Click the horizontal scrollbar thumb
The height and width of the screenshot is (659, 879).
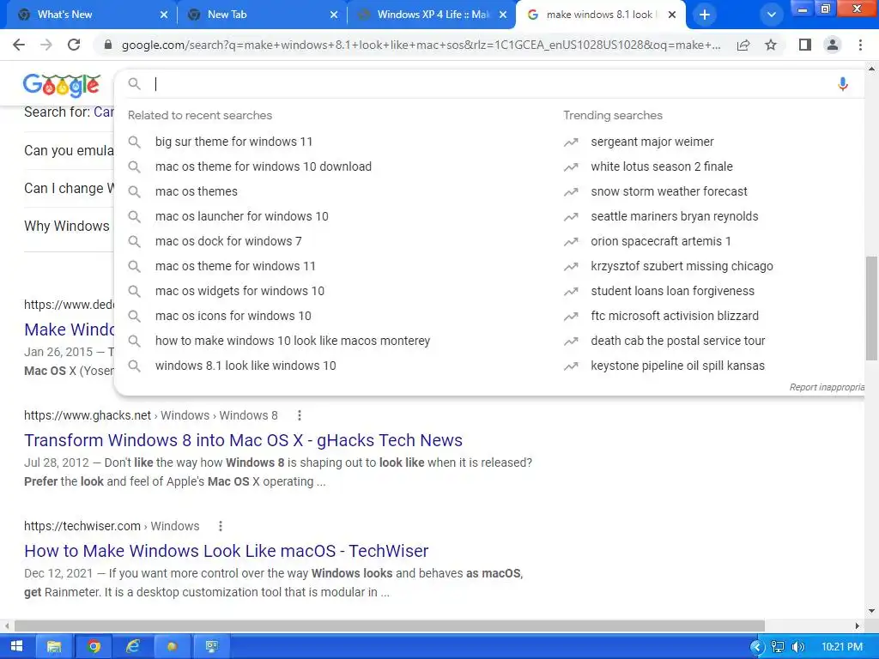[390, 626]
